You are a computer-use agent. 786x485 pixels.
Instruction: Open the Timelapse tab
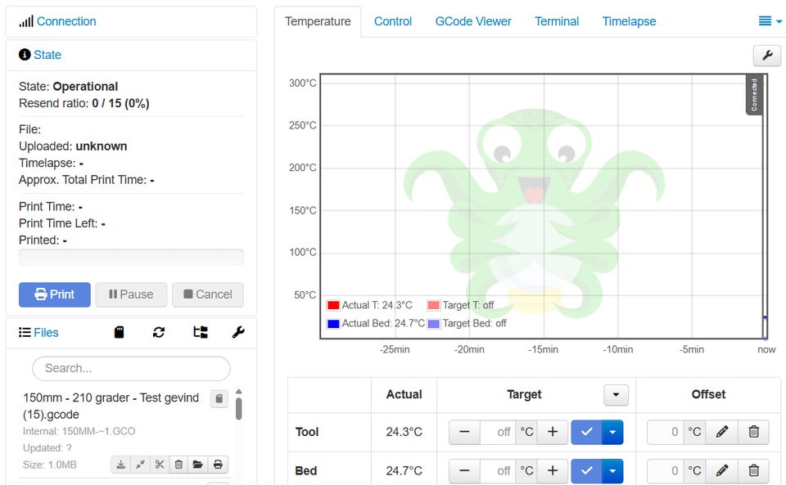[x=629, y=21]
